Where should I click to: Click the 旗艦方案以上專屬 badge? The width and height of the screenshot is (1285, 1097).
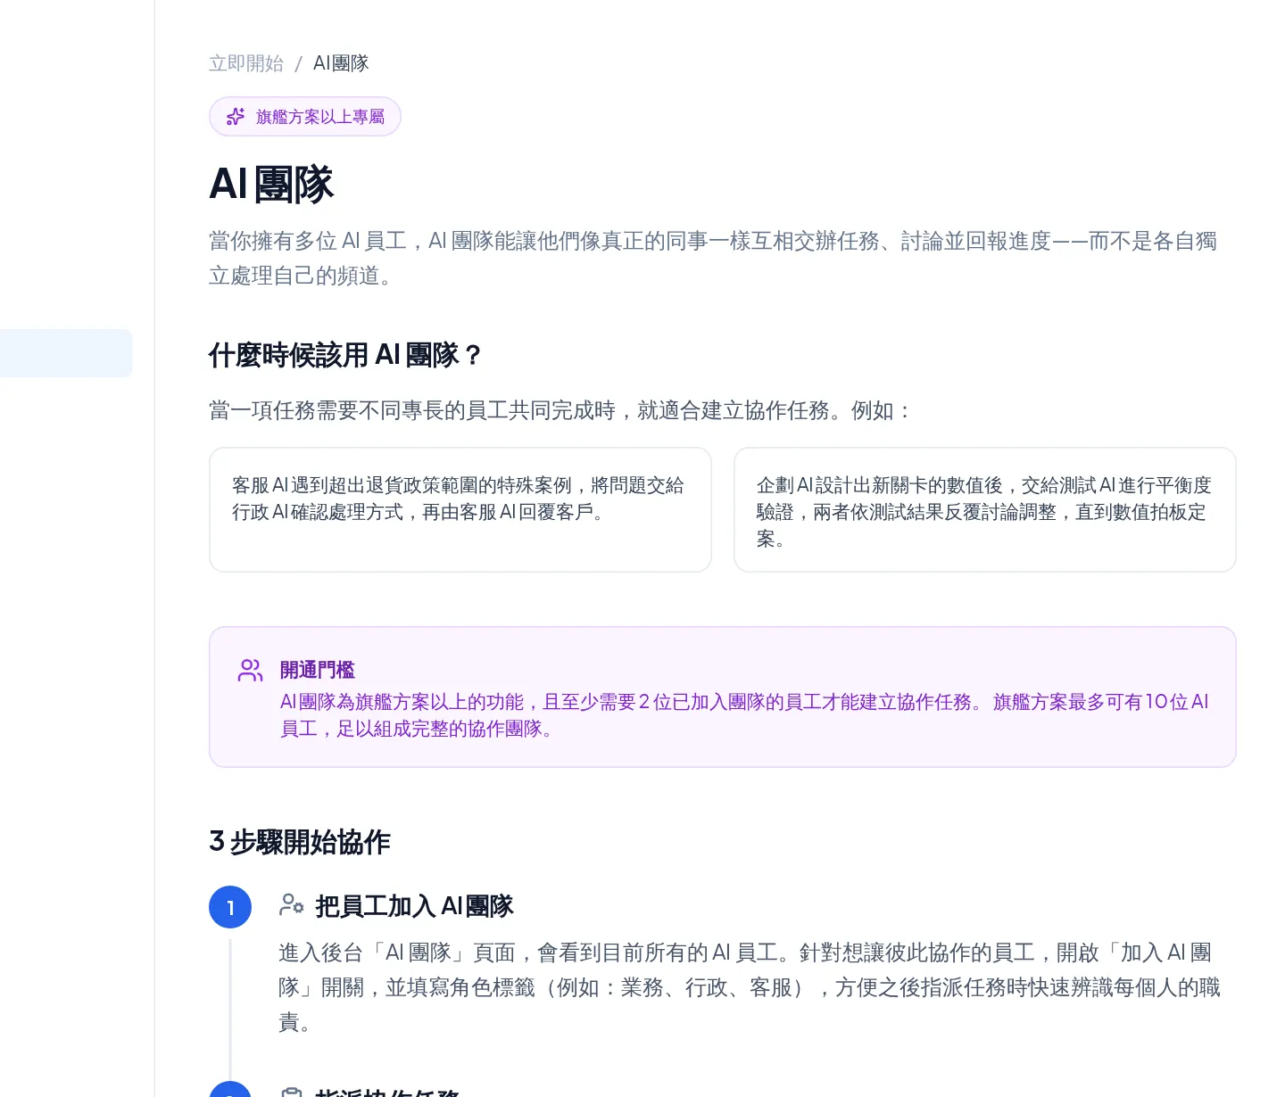305,117
